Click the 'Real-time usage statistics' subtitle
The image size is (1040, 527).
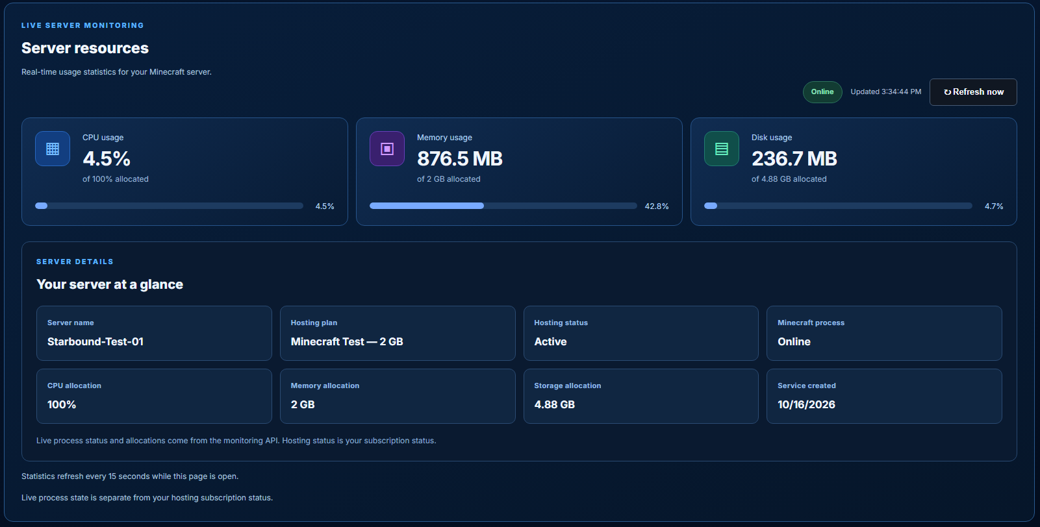(116, 72)
